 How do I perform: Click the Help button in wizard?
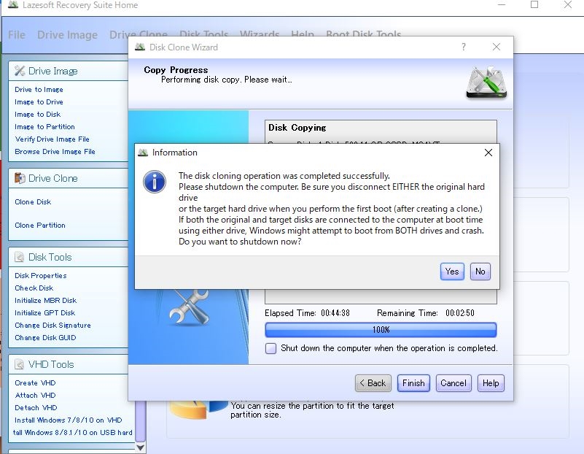coord(491,383)
